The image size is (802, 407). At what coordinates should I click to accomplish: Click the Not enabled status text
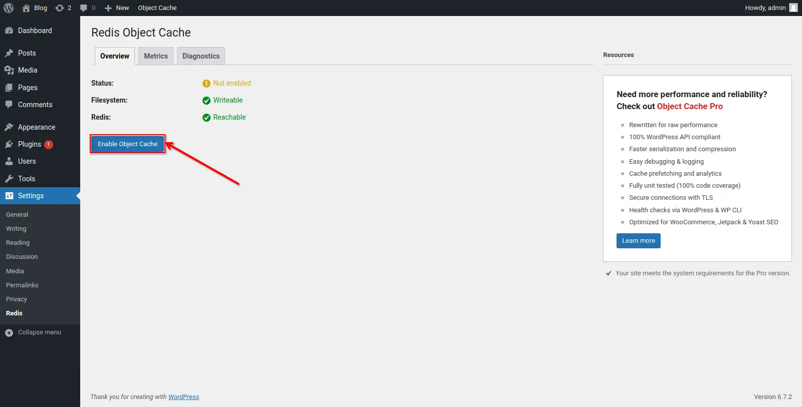(x=232, y=83)
